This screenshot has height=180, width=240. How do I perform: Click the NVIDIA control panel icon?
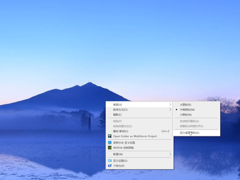[x=110, y=148]
